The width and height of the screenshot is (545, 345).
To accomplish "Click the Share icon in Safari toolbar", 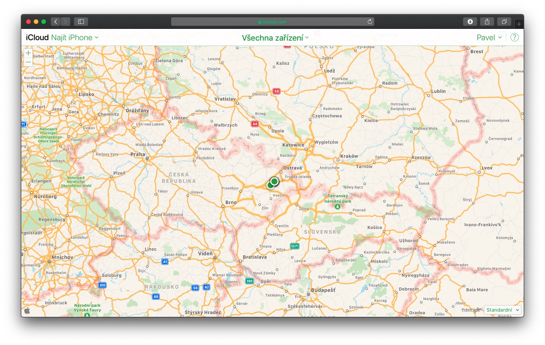I will click(x=487, y=22).
